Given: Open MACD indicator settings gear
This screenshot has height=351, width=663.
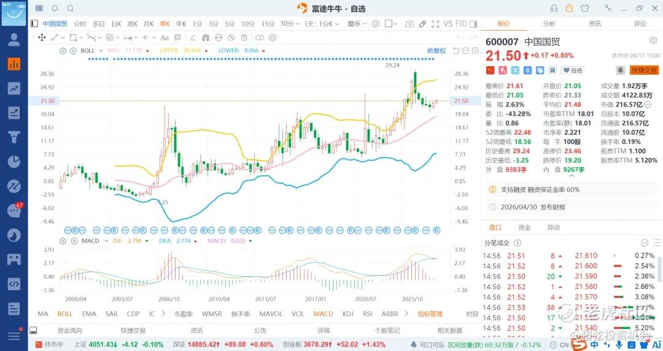Looking at the screenshot, I should pyautogui.click(x=63, y=241).
